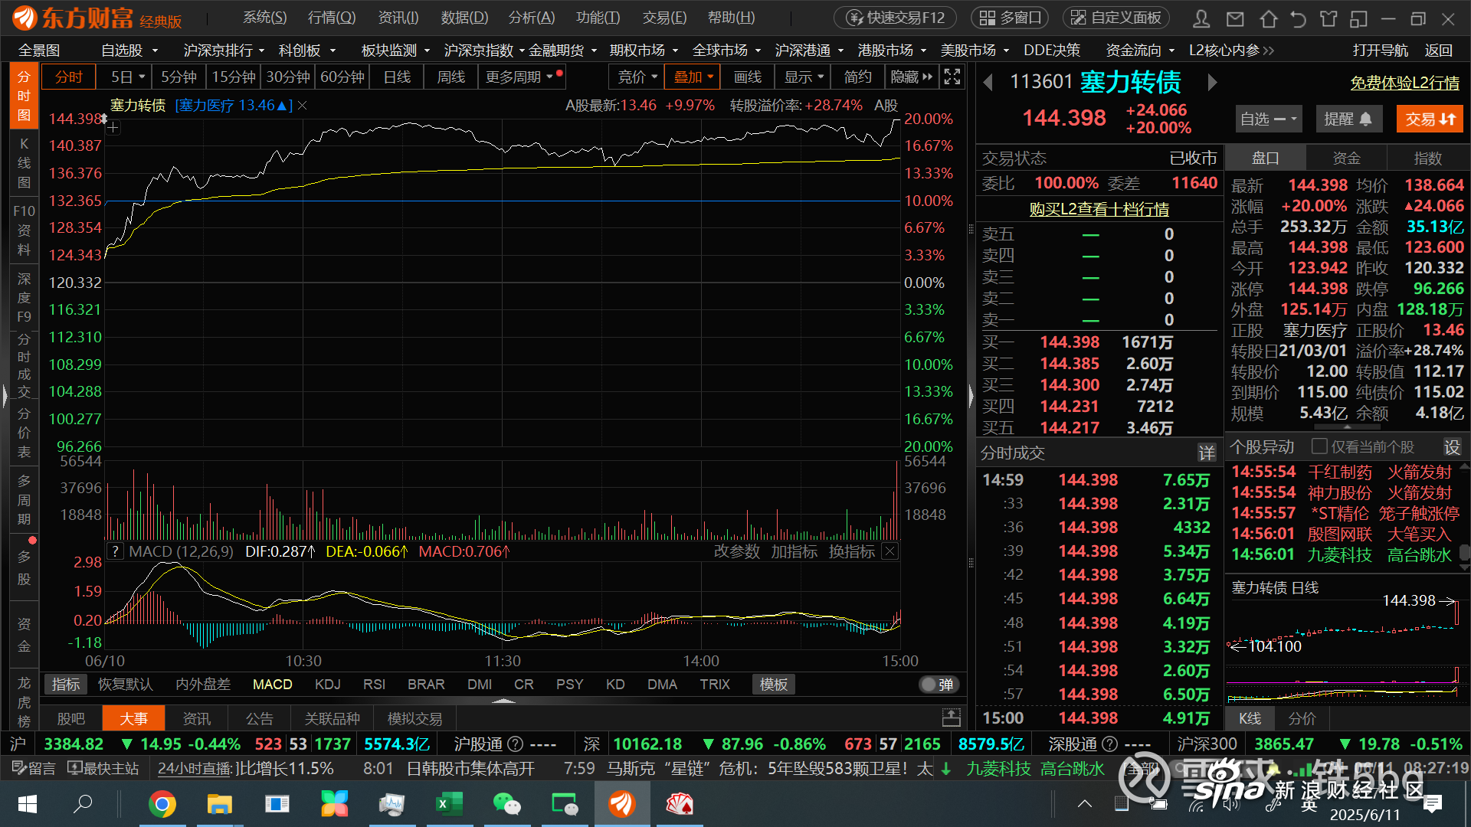
Task: Open the skin theme shirt icon
Action: click(1328, 18)
